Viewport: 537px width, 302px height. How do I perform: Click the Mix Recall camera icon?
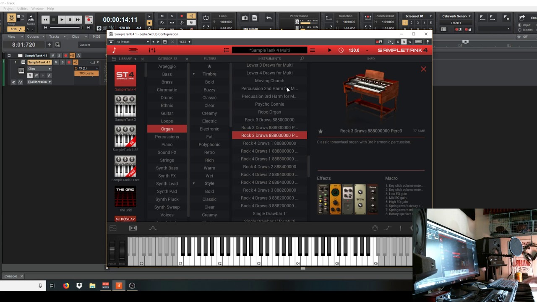245,18
